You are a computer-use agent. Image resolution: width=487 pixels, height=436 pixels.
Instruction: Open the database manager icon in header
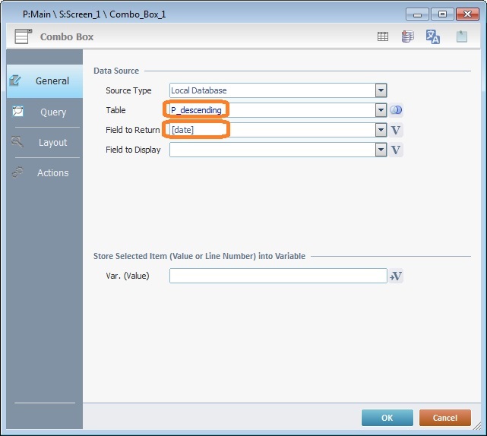tap(407, 36)
